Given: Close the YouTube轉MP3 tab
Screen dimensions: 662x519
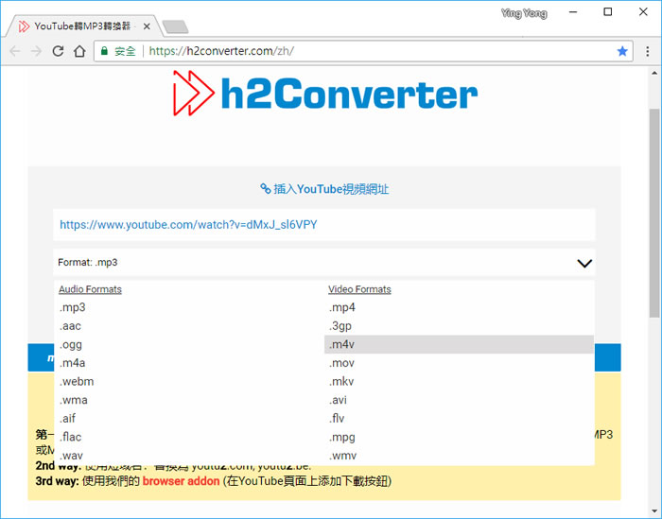Looking at the screenshot, I should 147,26.
